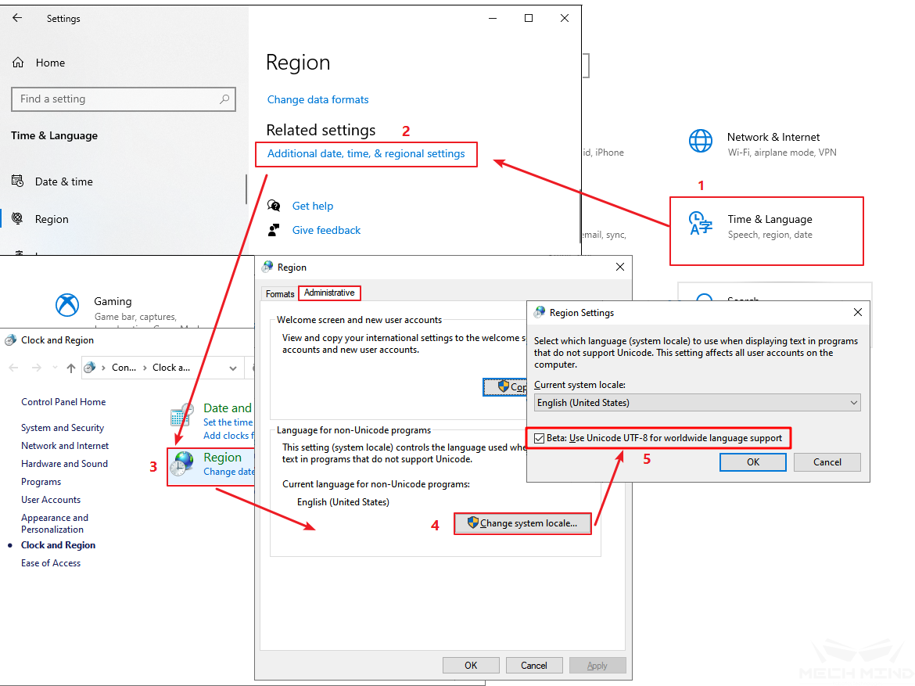This screenshot has width=915, height=686.
Task: Click the search magnifier in Find a setting
Action: [224, 99]
